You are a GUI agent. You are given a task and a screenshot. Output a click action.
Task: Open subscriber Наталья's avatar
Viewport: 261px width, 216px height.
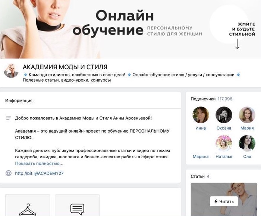click(x=224, y=143)
